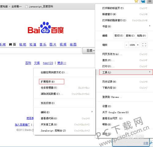
Task: Open the 贴吧 link on Baidu
Action: pyautogui.click(x=23, y=44)
